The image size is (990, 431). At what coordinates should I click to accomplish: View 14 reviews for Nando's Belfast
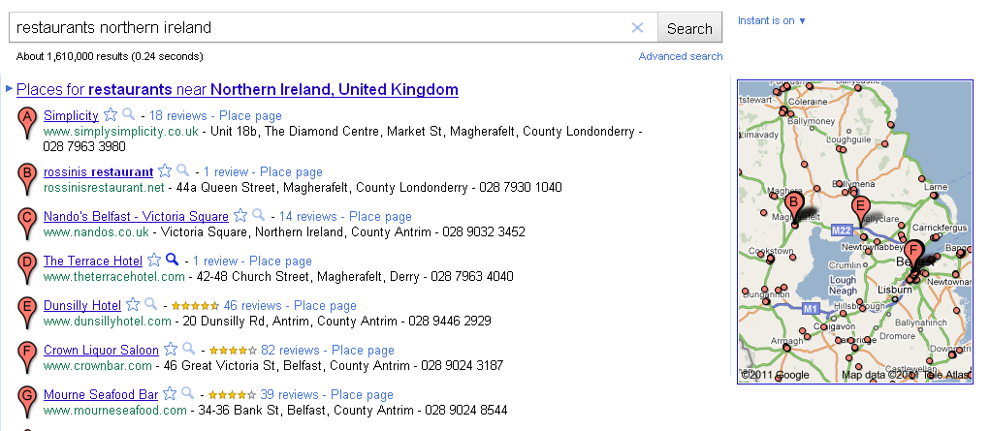308,216
